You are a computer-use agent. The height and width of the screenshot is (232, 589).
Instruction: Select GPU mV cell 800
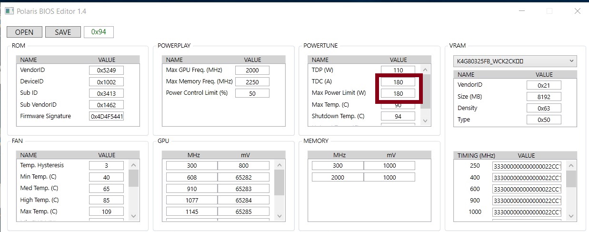(243, 165)
